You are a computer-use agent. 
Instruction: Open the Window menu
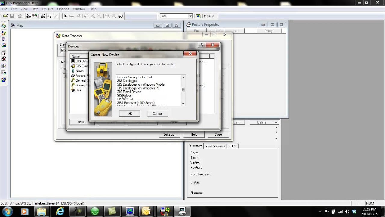pos(79,9)
